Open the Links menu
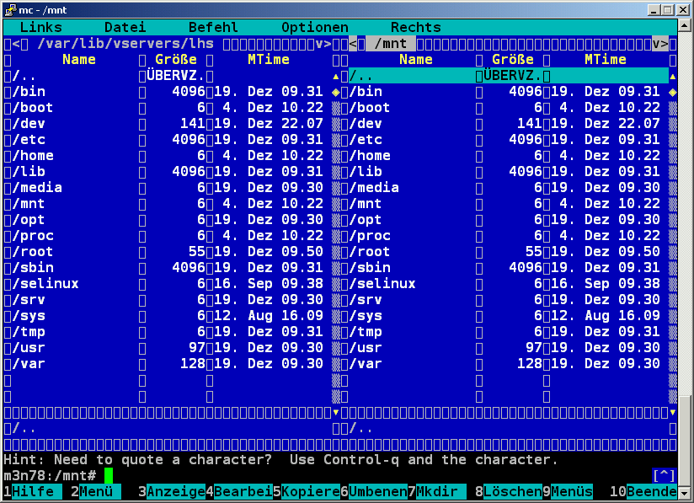This screenshot has height=503, width=694. (x=40, y=28)
